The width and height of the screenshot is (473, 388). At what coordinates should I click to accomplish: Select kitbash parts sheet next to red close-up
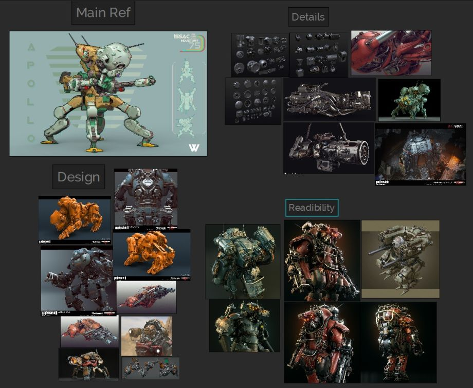[319, 55]
